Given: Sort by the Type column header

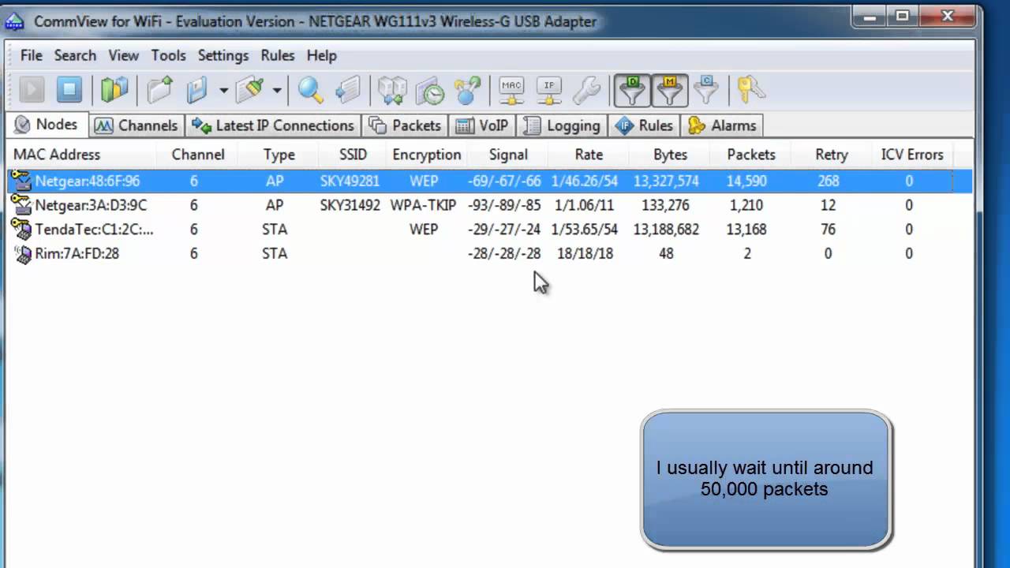Looking at the screenshot, I should click(279, 155).
